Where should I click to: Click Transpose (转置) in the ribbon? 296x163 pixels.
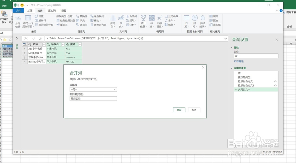coord(39,16)
